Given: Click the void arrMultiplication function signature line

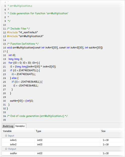Looking at the screenshot, I should [55, 48].
